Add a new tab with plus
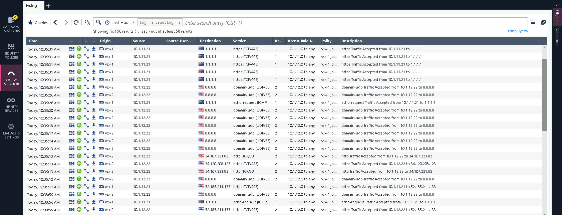This screenshot has width=562, height=215. click(x=48, y=6)
